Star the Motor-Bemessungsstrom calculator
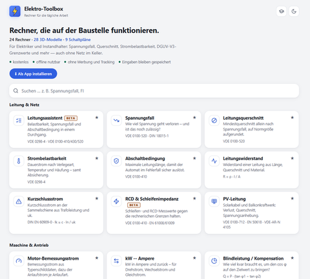 click(x=97, y=258)
